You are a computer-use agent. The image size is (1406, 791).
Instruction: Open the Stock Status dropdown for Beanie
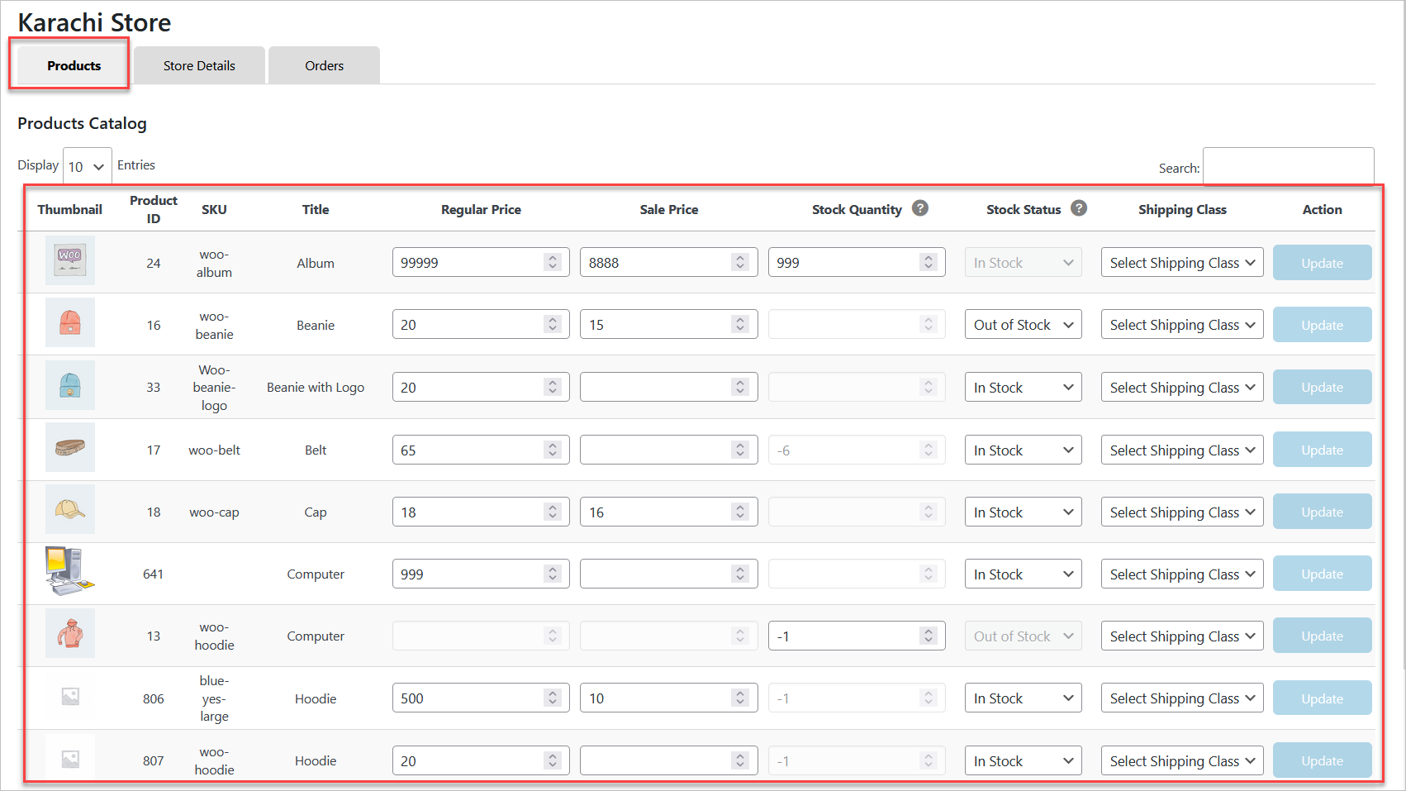tap(1023, 324)
